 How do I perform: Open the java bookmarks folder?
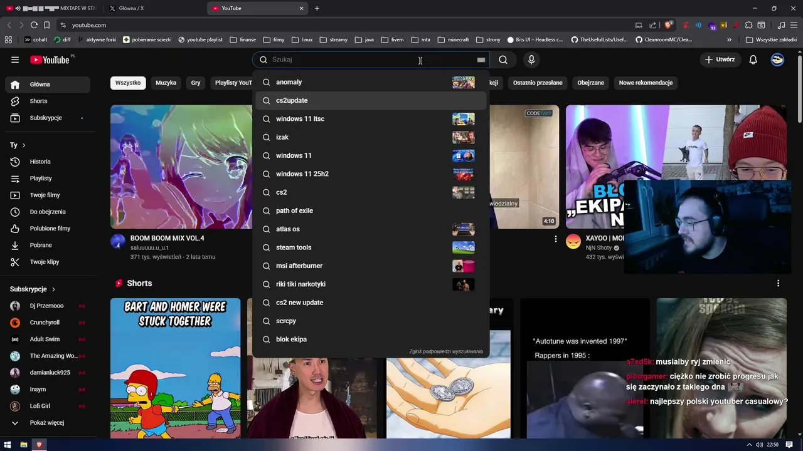pyautogui.click(x=364, y=39)
